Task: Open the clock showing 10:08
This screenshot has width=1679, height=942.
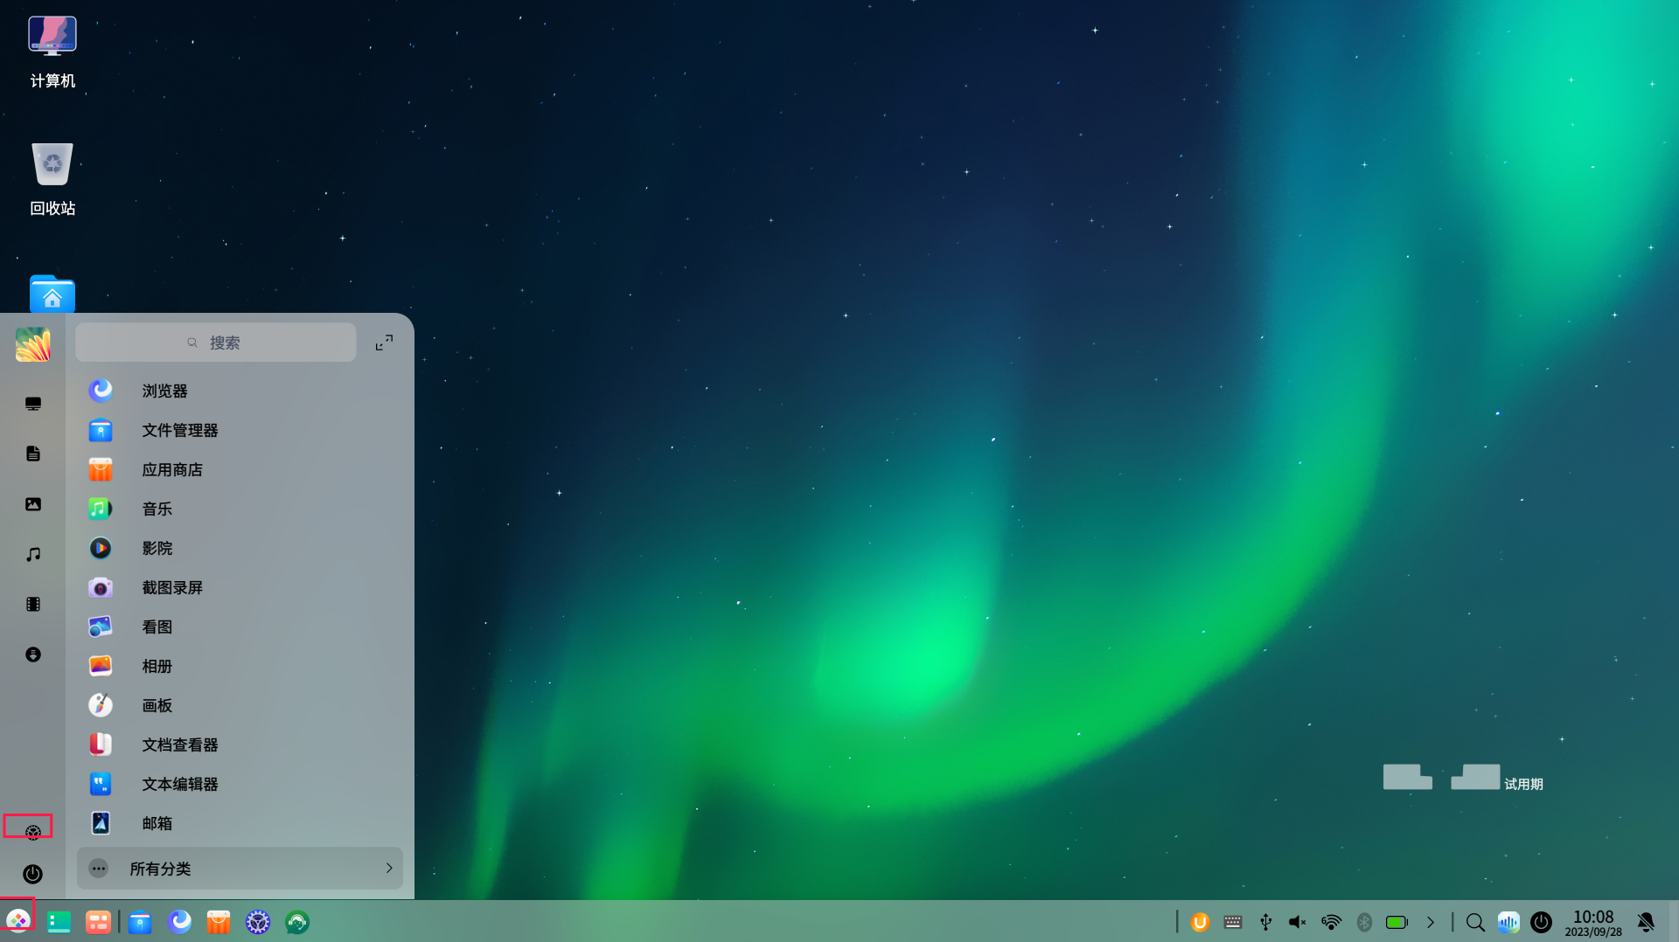Action: tap(1593, 922)
